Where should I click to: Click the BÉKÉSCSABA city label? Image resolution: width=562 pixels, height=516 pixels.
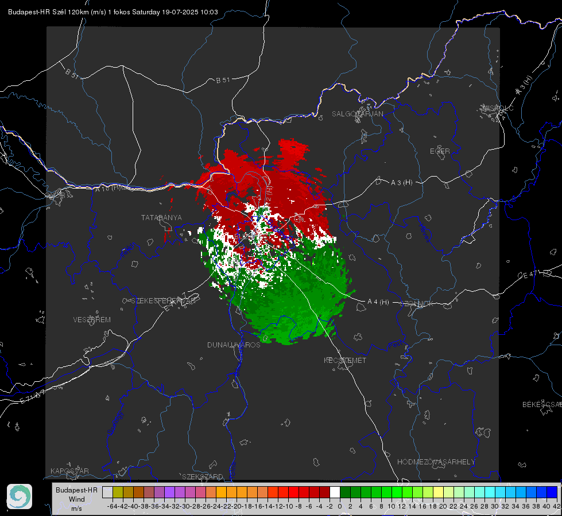(x=542, y=404)
